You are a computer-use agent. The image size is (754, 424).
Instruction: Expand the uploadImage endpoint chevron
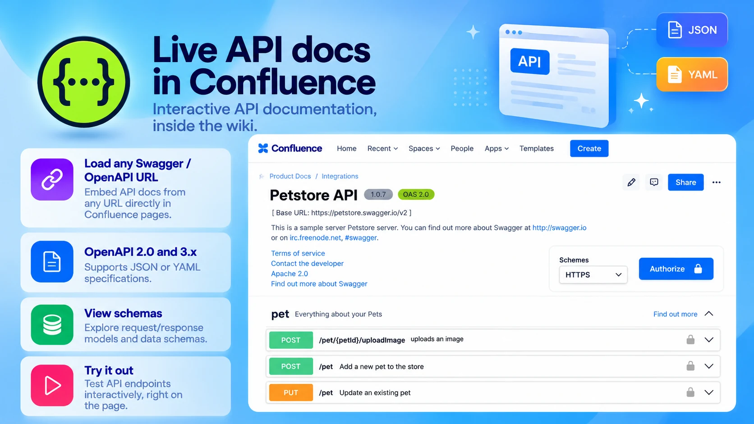pyautogui.click(x=709, y=340)
